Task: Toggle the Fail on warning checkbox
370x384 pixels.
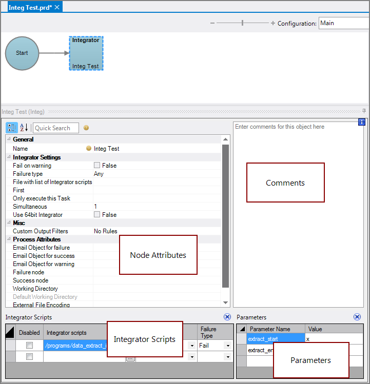Action: [97, 165]
